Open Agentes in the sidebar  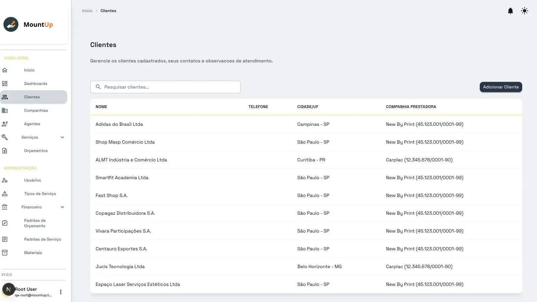(34, 124)
